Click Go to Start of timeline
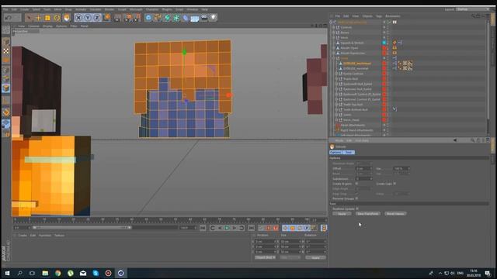 point(203,228)
